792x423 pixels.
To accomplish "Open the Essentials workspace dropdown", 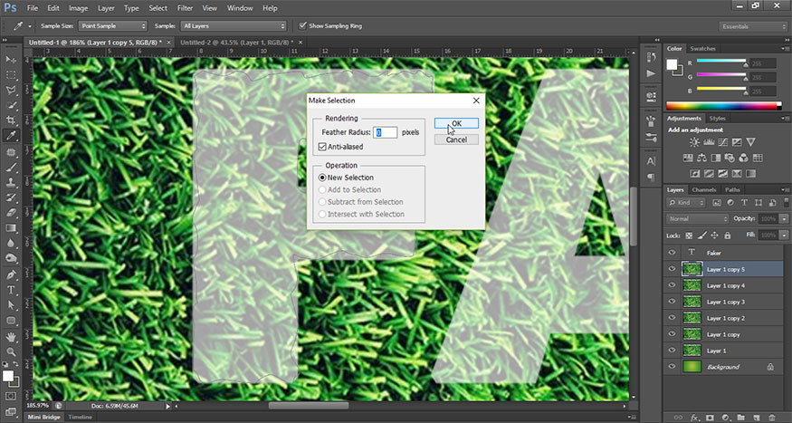I will [752, 26].
